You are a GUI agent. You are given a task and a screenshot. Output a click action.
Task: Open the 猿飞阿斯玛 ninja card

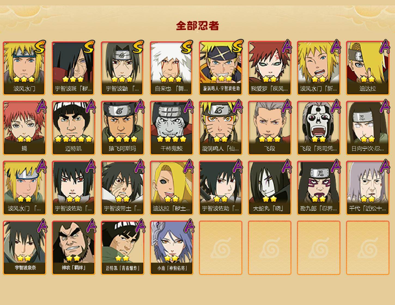click(123, 128)
